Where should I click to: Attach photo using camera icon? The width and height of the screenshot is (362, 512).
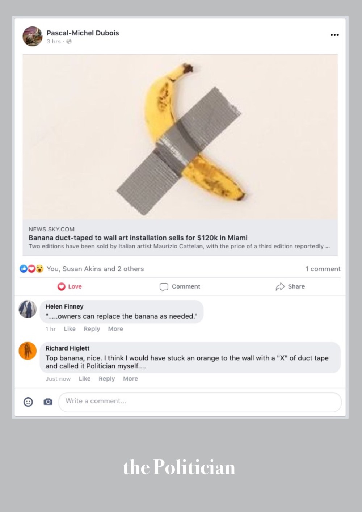coord(48,402)
